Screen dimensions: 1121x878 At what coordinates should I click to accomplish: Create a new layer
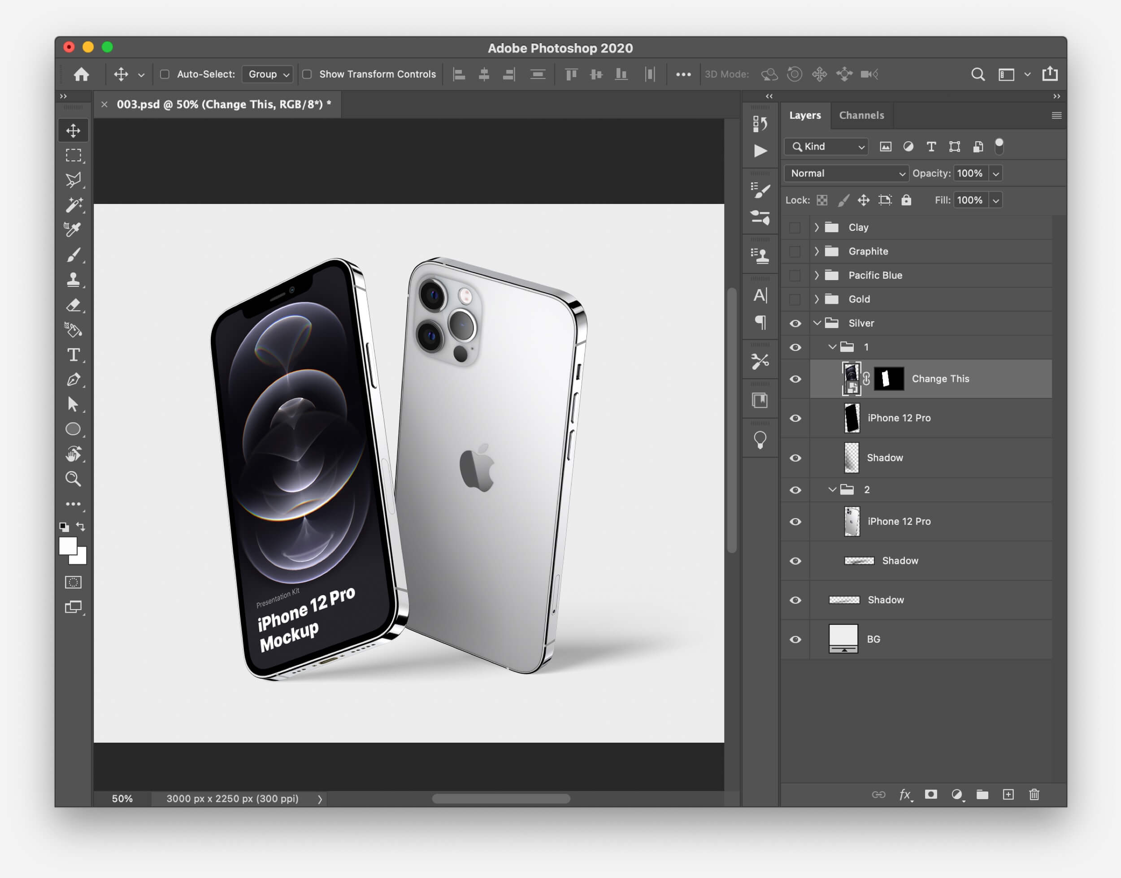pos(1008,795)
